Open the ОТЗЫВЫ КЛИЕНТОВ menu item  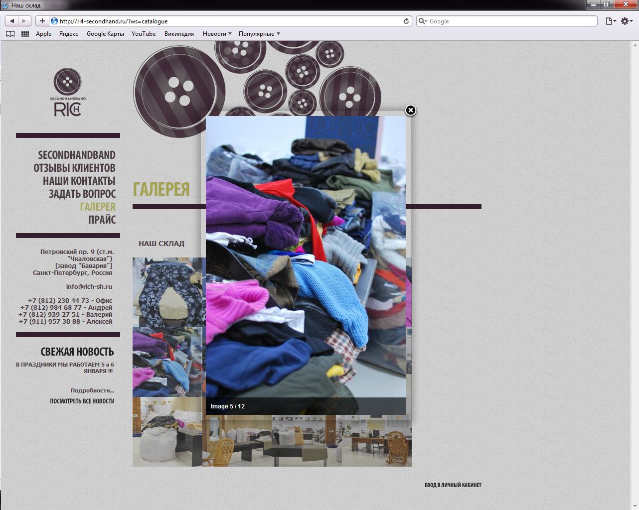74,168
